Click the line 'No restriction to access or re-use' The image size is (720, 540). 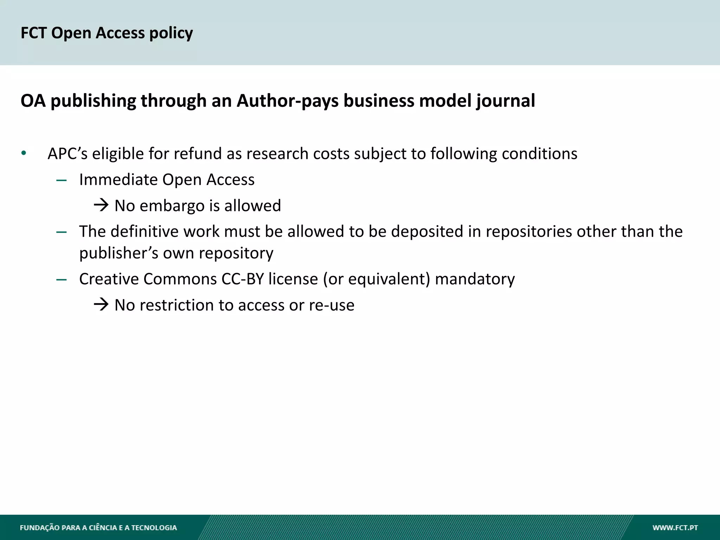(x=234, y=305)
